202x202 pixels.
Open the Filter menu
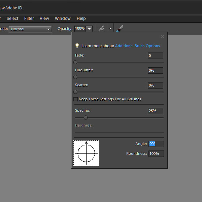pos(29,19)
